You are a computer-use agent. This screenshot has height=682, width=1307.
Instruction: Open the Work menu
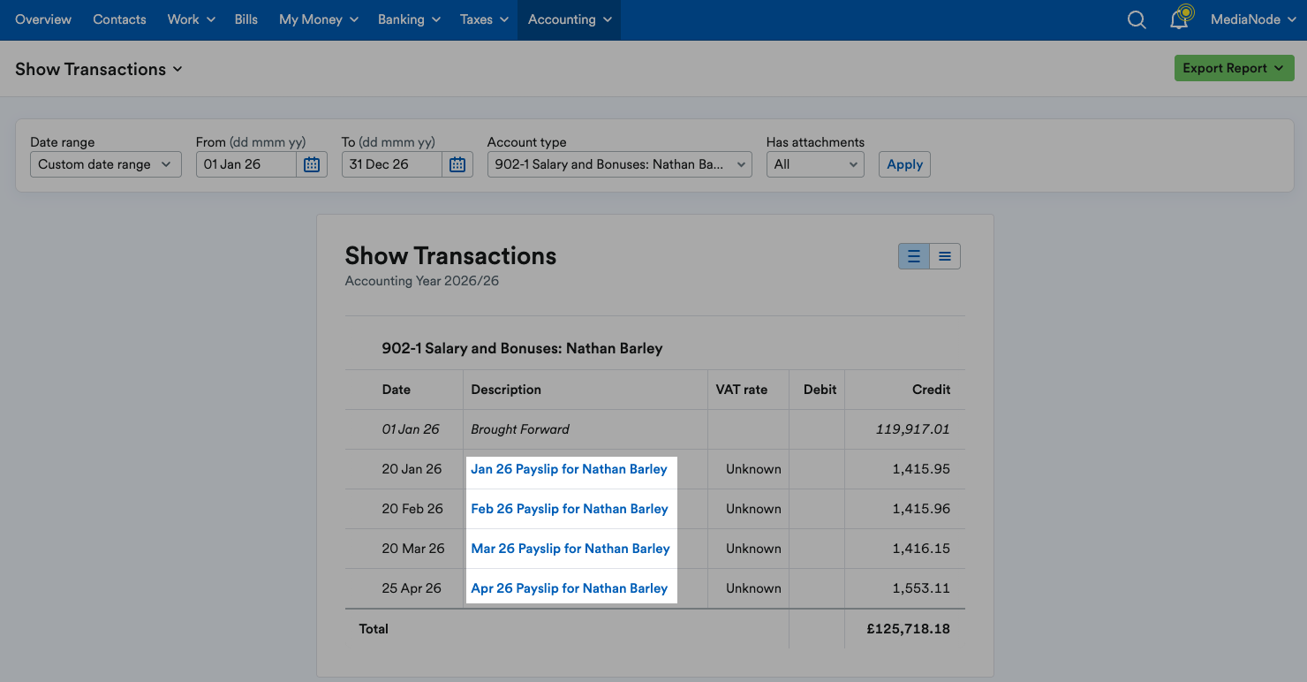point(192,19)
